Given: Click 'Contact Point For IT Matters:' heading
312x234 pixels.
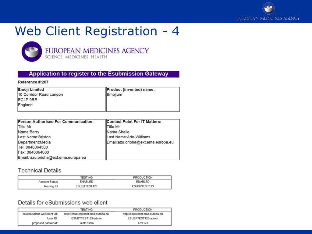Looking at the screenshot, I should pyautogui.click(x=134, y=122).
